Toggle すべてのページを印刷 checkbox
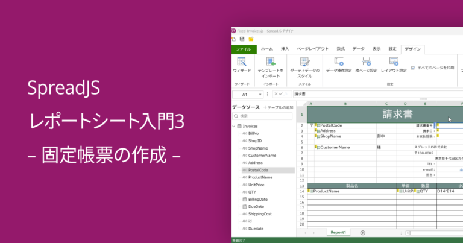This screenshot has width=463, height=243. click(x=413, y=68)
